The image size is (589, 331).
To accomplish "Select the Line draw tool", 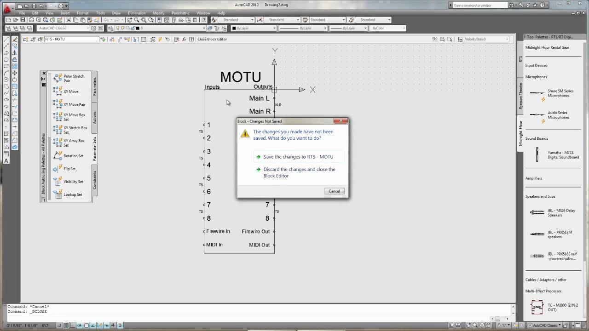I will point(6,39).
